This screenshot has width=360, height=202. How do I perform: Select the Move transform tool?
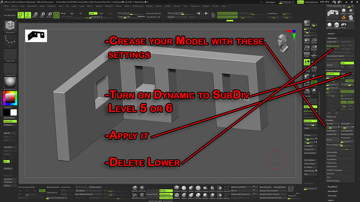pos(35,15)
